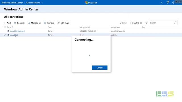The width and height of the screenshot is (182, 102).
Task: Click Remove toolbar button
Action: coord(49,23)
